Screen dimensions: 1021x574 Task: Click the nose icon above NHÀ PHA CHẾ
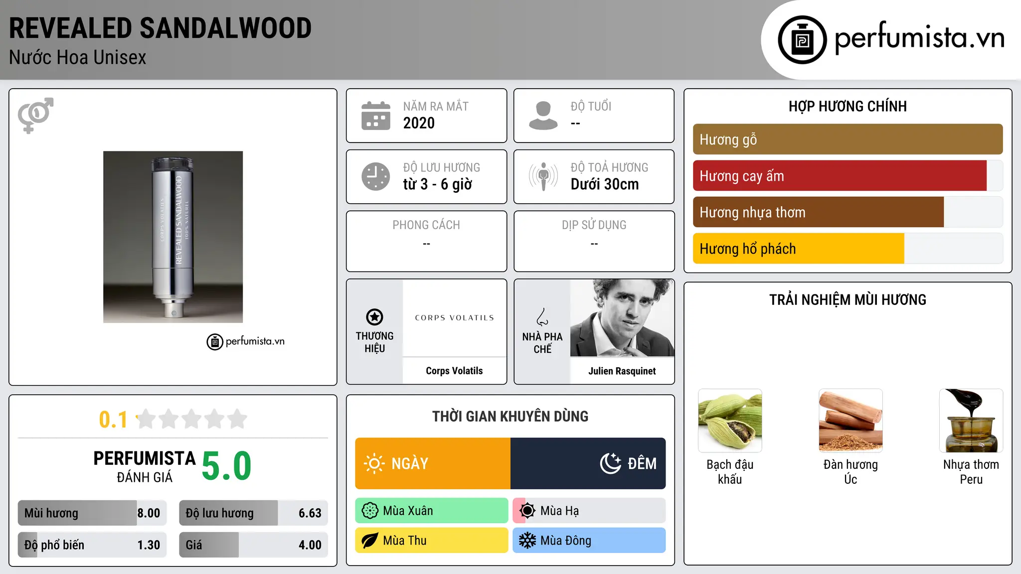[x=542, y=317]
